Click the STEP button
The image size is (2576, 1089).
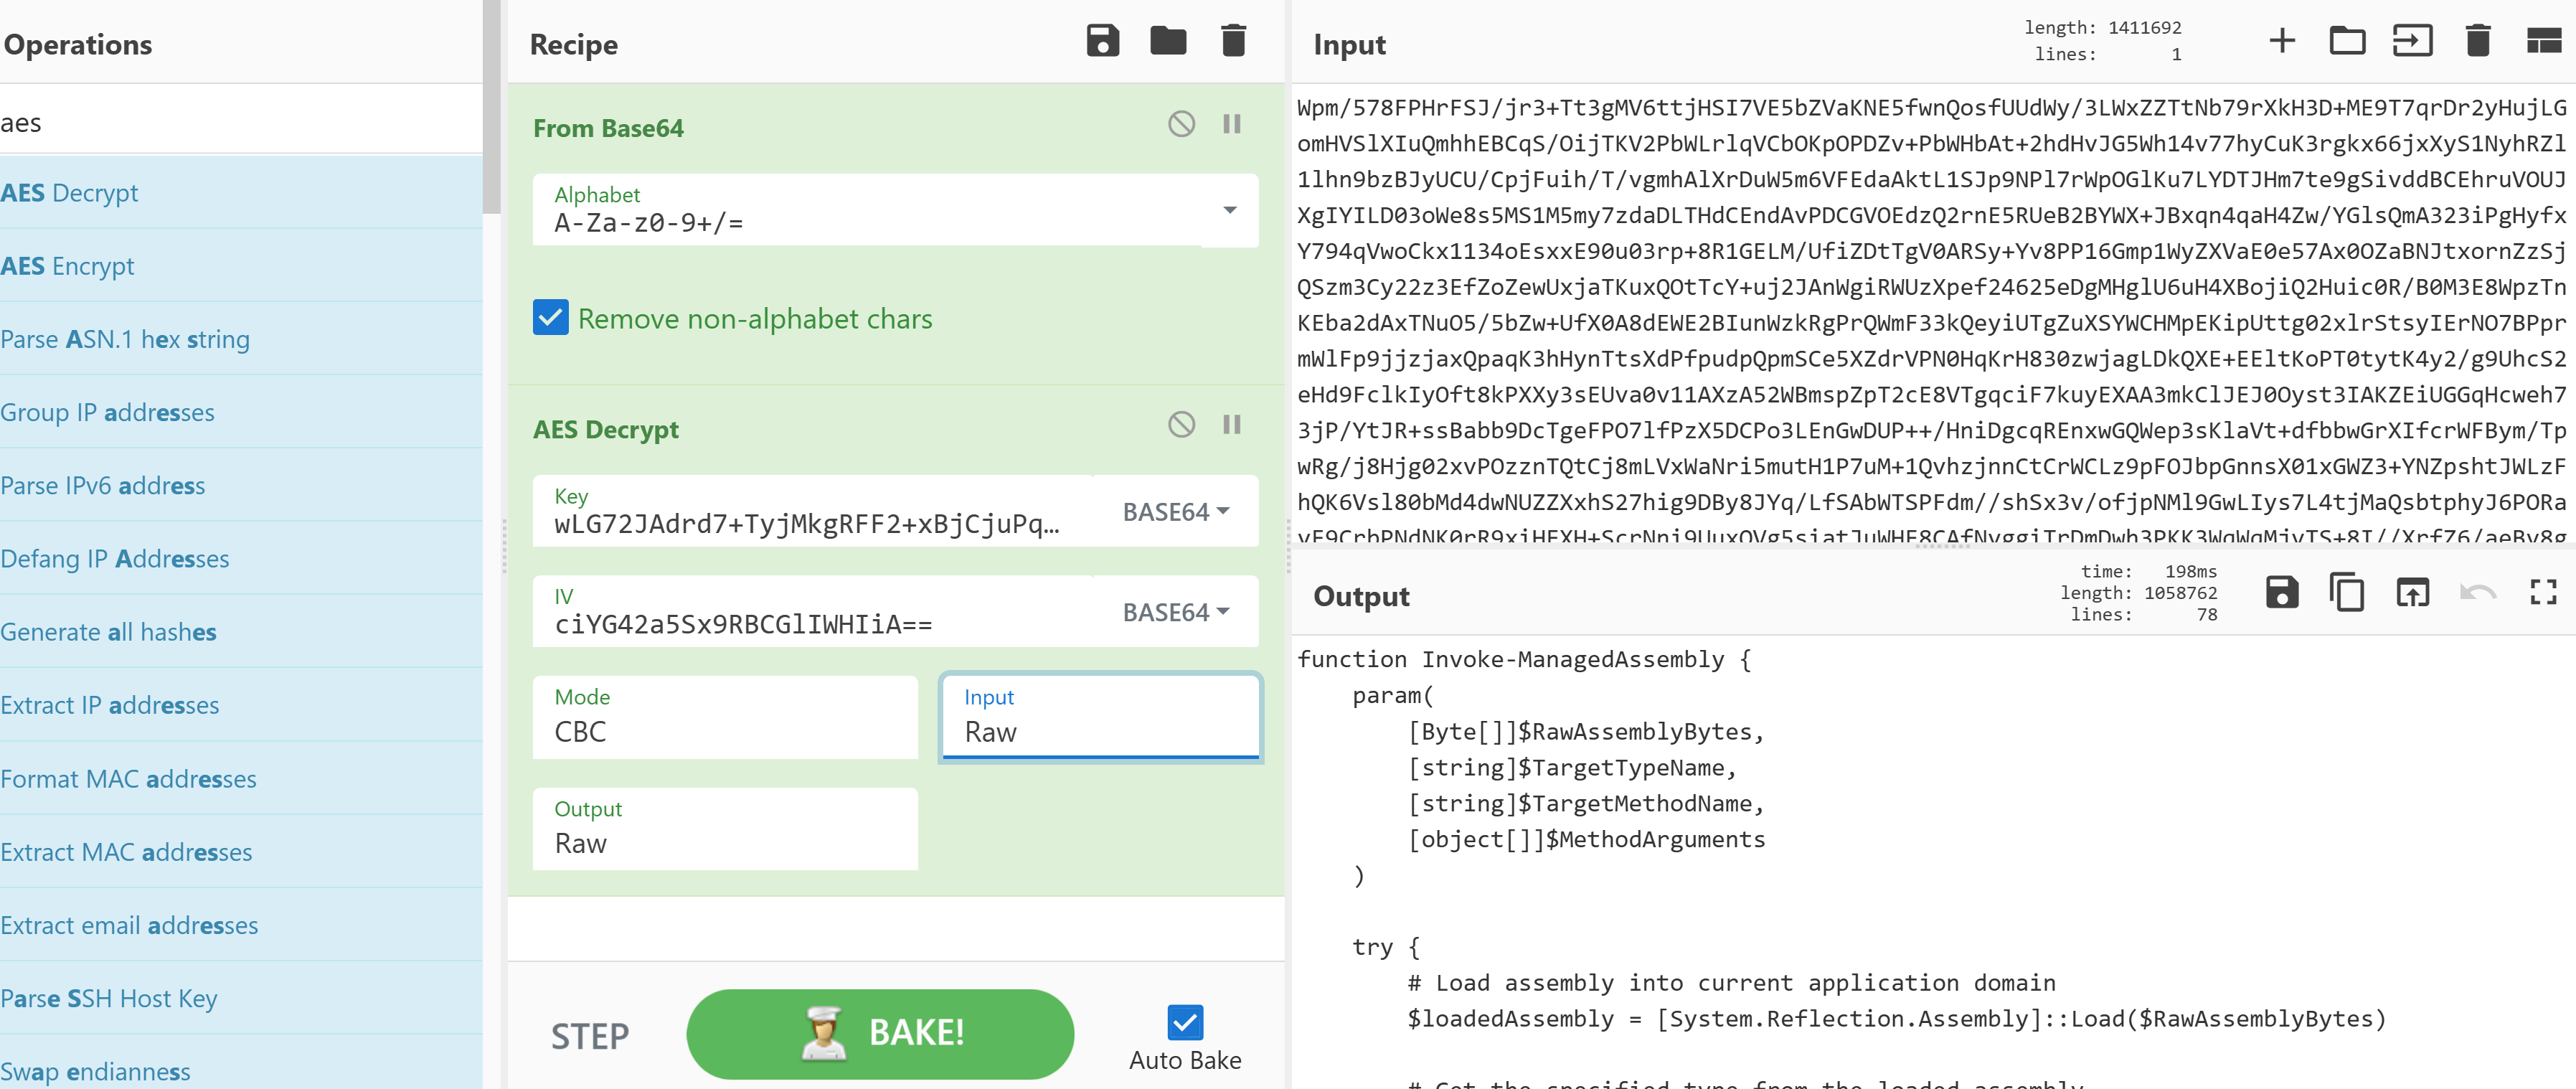click(x=590, y=1035)
